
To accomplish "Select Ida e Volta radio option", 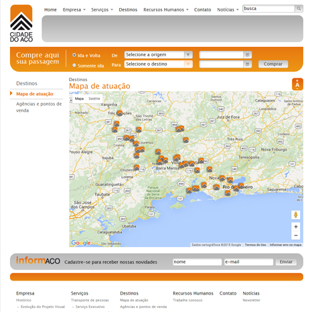I will (x=74, y=55).
